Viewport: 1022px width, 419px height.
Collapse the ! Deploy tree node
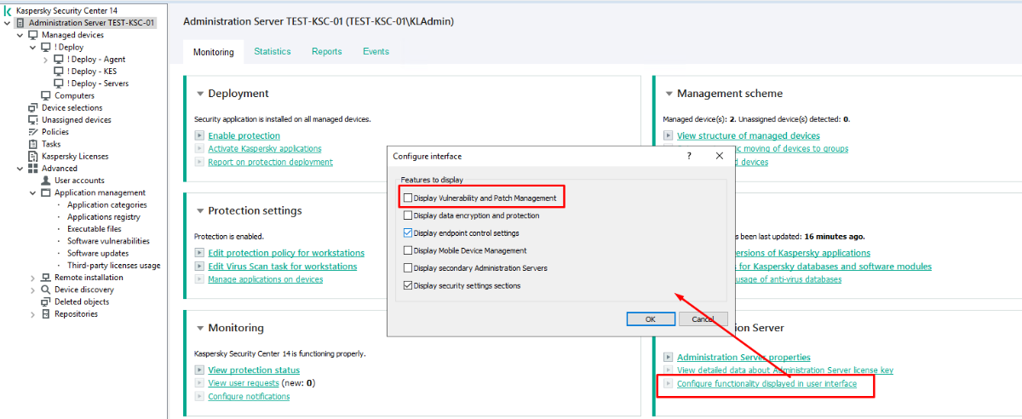(33, 48)
